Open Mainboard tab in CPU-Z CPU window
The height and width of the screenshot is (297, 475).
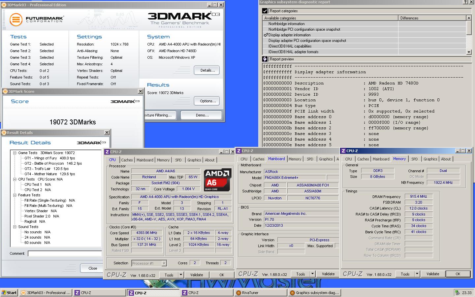(x=145, y=160)
